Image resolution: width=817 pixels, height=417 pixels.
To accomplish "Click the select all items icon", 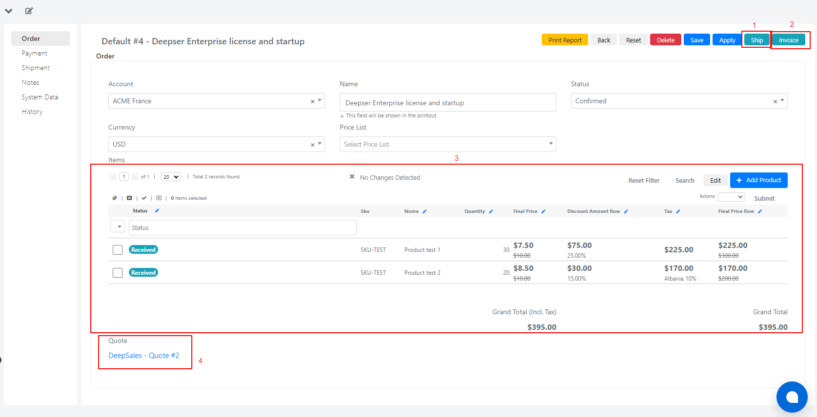I will 115,198.
